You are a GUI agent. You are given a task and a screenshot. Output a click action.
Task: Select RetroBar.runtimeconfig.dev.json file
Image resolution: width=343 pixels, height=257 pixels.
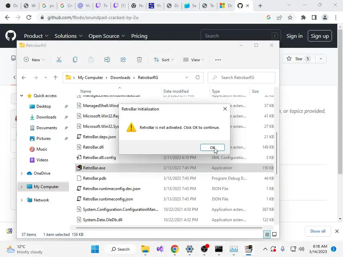174,189
